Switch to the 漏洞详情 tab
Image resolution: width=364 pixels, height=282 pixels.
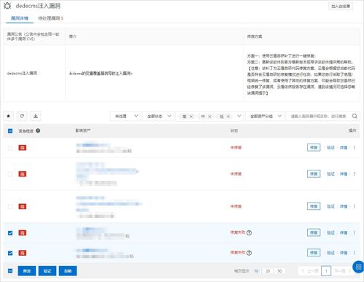20,18
